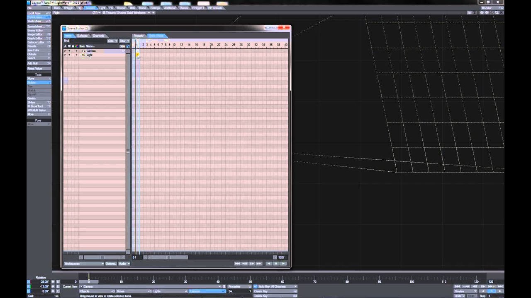Select the Channels tab in Scene Editor

pos(98,36)
